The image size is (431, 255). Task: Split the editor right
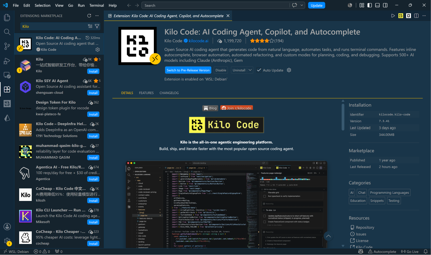[416, 16]
